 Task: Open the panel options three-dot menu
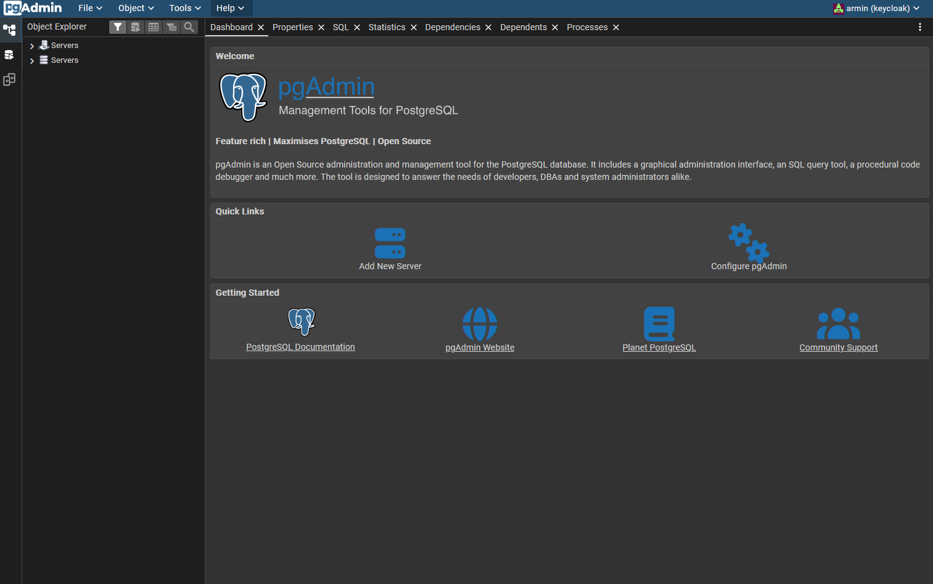920,27
